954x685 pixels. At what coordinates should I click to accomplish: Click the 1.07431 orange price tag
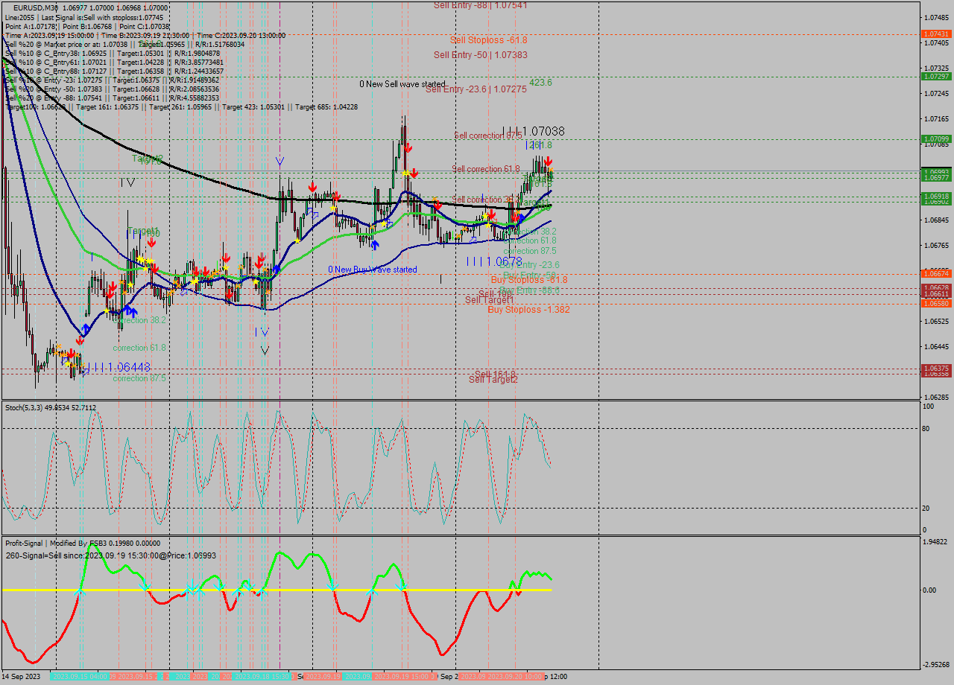[x=936, y=34]
